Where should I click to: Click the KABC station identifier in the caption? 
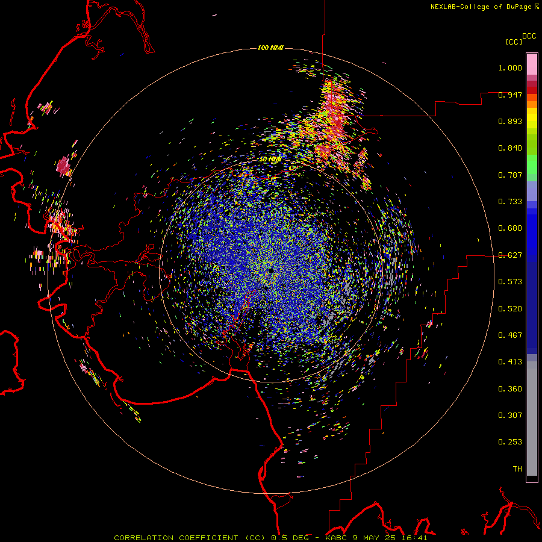click(335, 538)
